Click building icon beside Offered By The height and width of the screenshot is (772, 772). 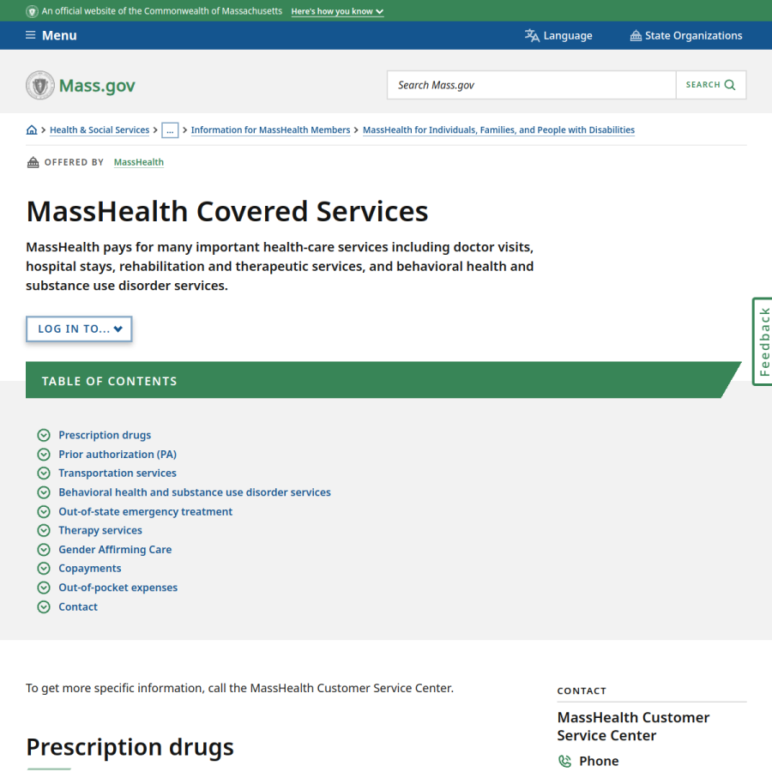pos(33,162)
